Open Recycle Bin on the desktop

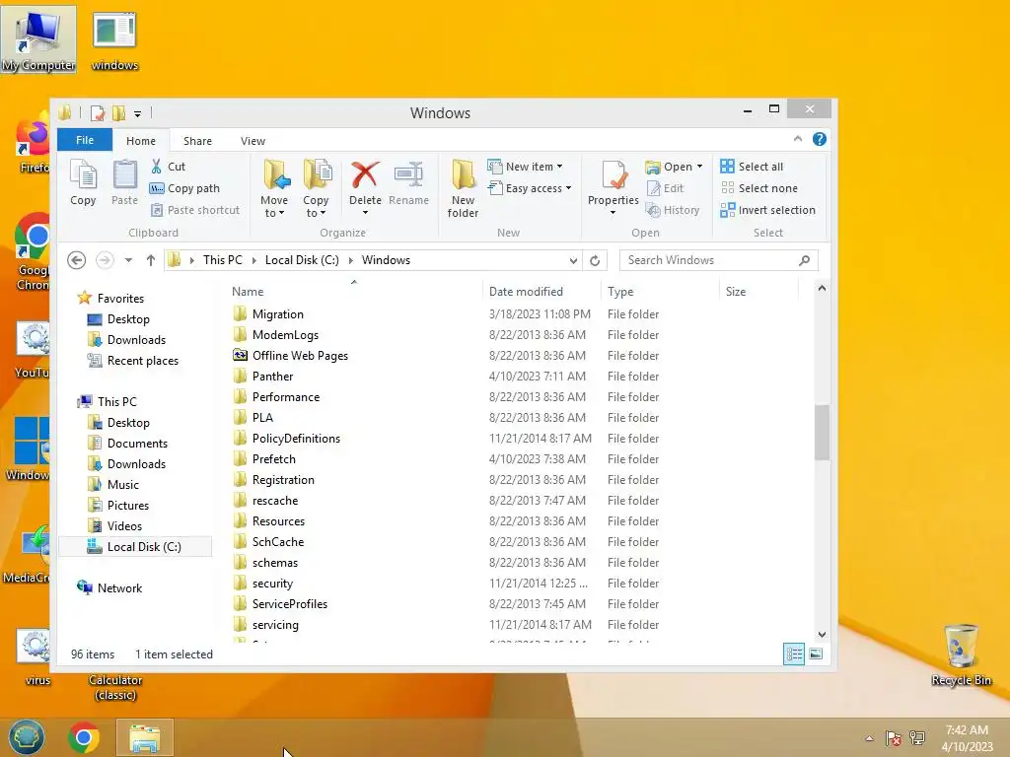point(961,654)
